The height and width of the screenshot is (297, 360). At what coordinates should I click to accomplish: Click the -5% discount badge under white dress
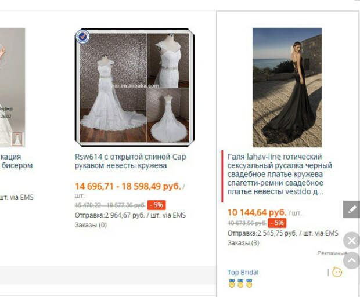[156, 205]
